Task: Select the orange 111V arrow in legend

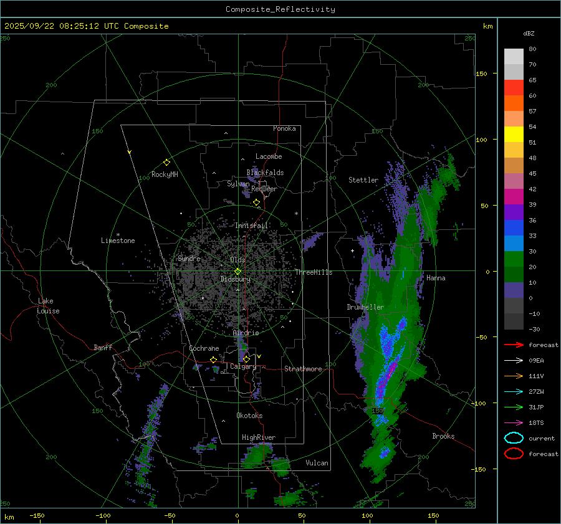Action: [x=513, y=376]
